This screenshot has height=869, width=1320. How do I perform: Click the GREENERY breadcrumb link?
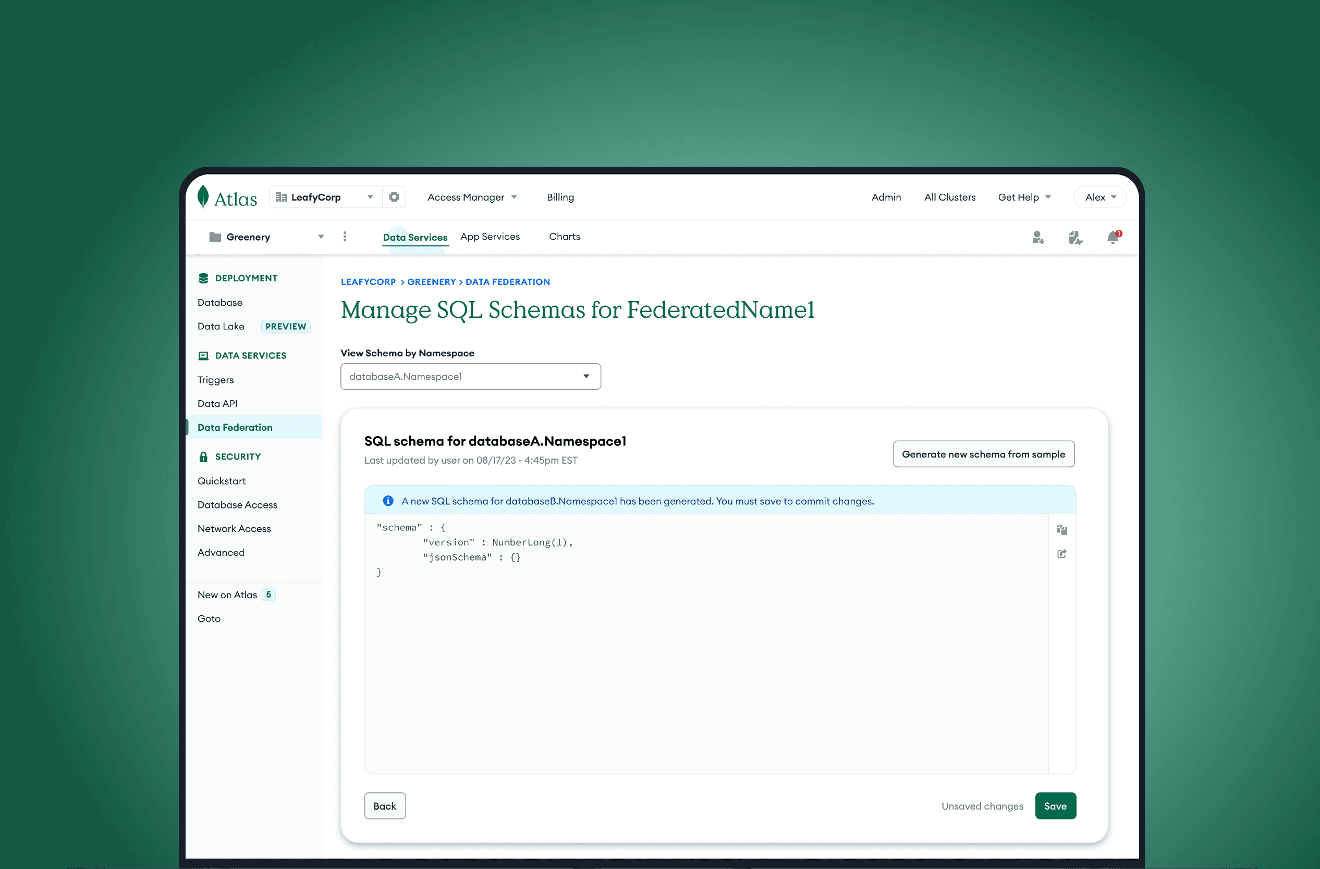[431, 282]
